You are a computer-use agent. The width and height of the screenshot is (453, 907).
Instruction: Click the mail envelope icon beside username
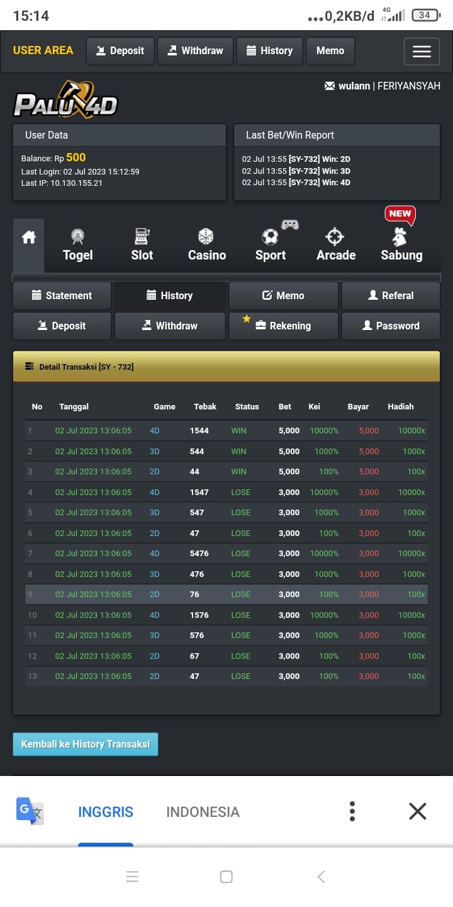[x=330, y=86]
